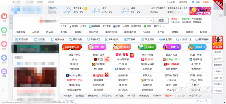Click the 搜索 search button

pyautogui.click(x=161, y=21)
